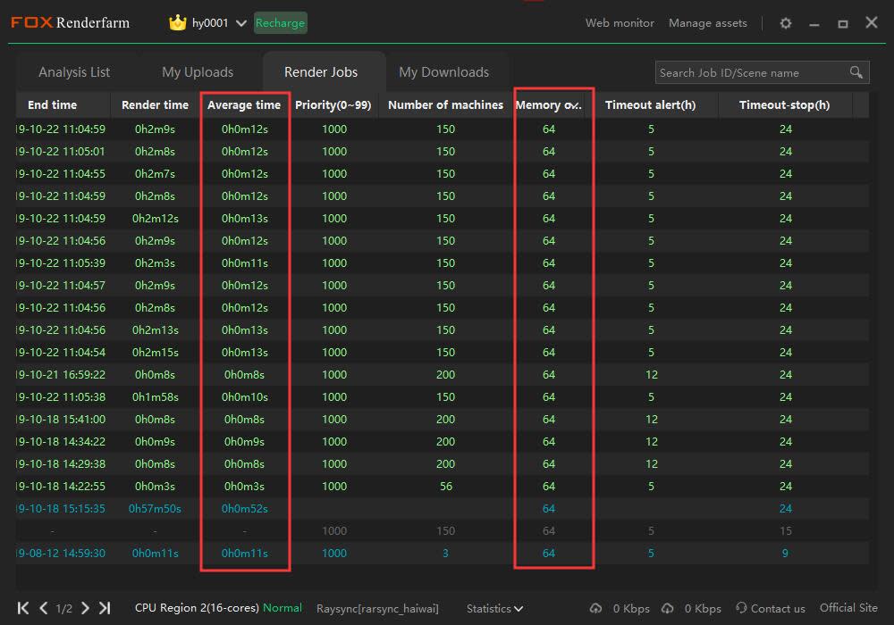Click Timeout alert(h) column header
The height and width of the screenshot is (625, 894).
pyautogui.click(x=650, y=104)
